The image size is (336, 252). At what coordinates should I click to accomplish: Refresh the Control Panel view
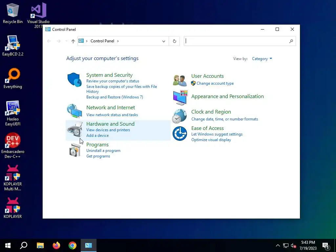tap(175, 41)
